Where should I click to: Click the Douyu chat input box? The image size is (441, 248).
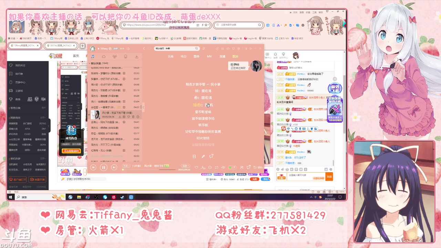click(x=306, y=177)
